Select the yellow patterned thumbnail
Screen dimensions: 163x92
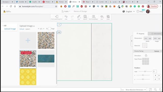[x=28, y=77]
